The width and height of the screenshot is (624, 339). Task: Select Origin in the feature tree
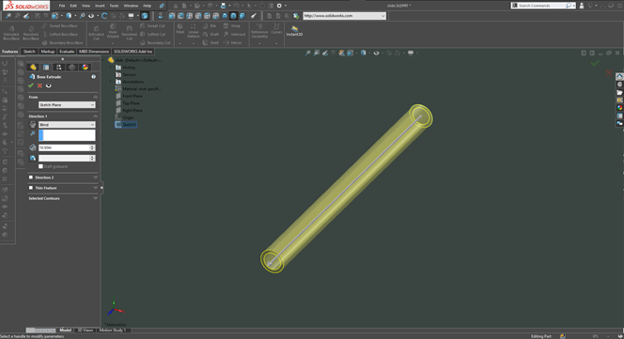(124, 117)
